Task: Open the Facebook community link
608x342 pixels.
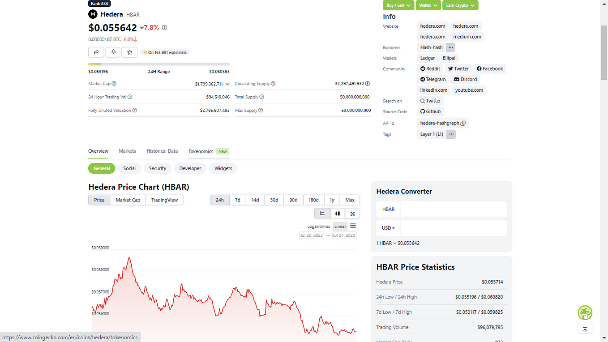Action: click(x=490, y=69)
